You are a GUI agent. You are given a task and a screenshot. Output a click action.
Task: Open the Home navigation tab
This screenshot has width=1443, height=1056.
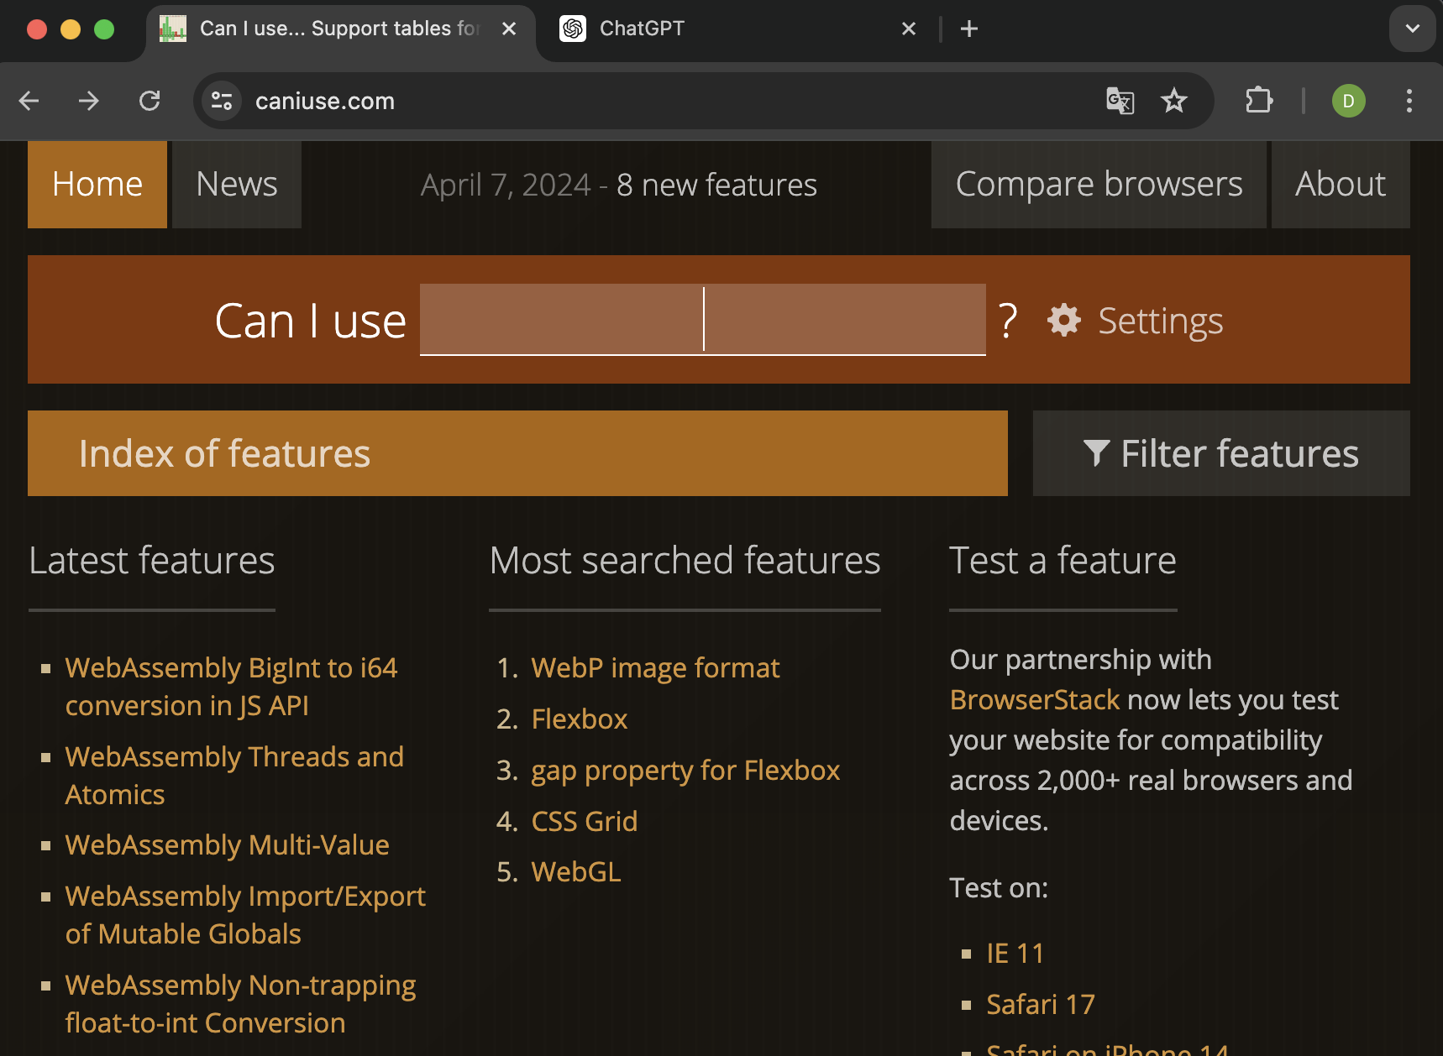[97, 185]
